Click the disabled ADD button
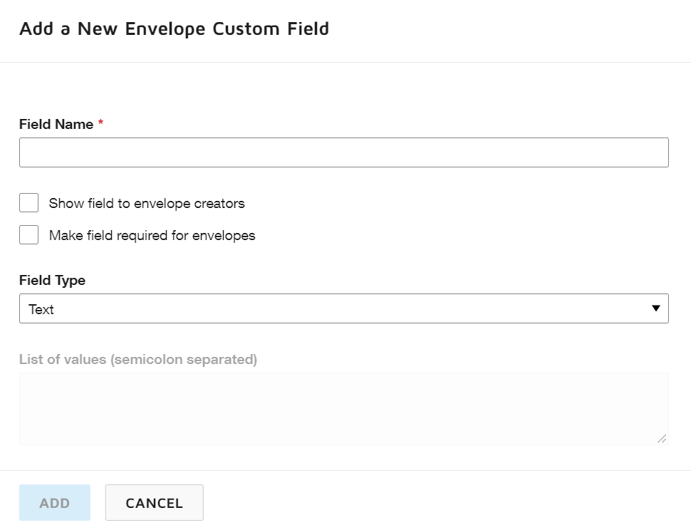Image resolution: width=691 pixels, height=530 pixels. 54,502
